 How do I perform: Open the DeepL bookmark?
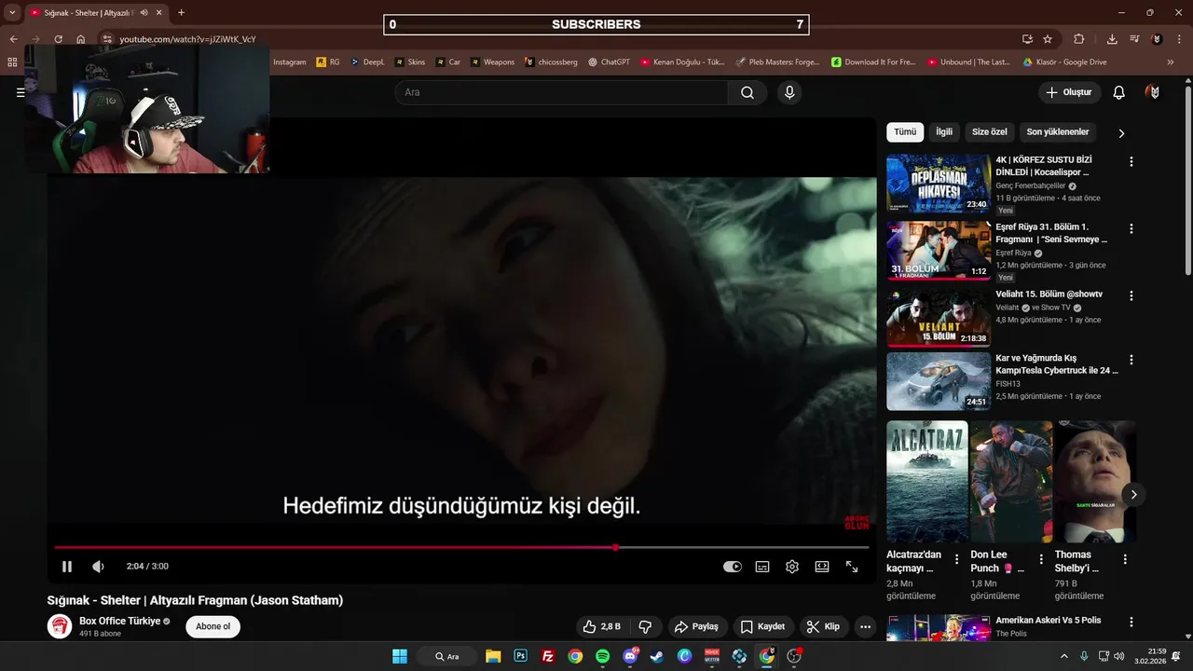(x=367, y=62)
